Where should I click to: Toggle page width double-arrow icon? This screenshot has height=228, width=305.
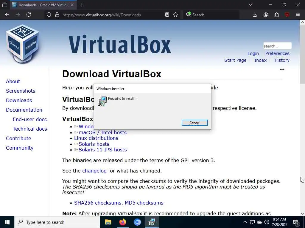click(282, 69)
